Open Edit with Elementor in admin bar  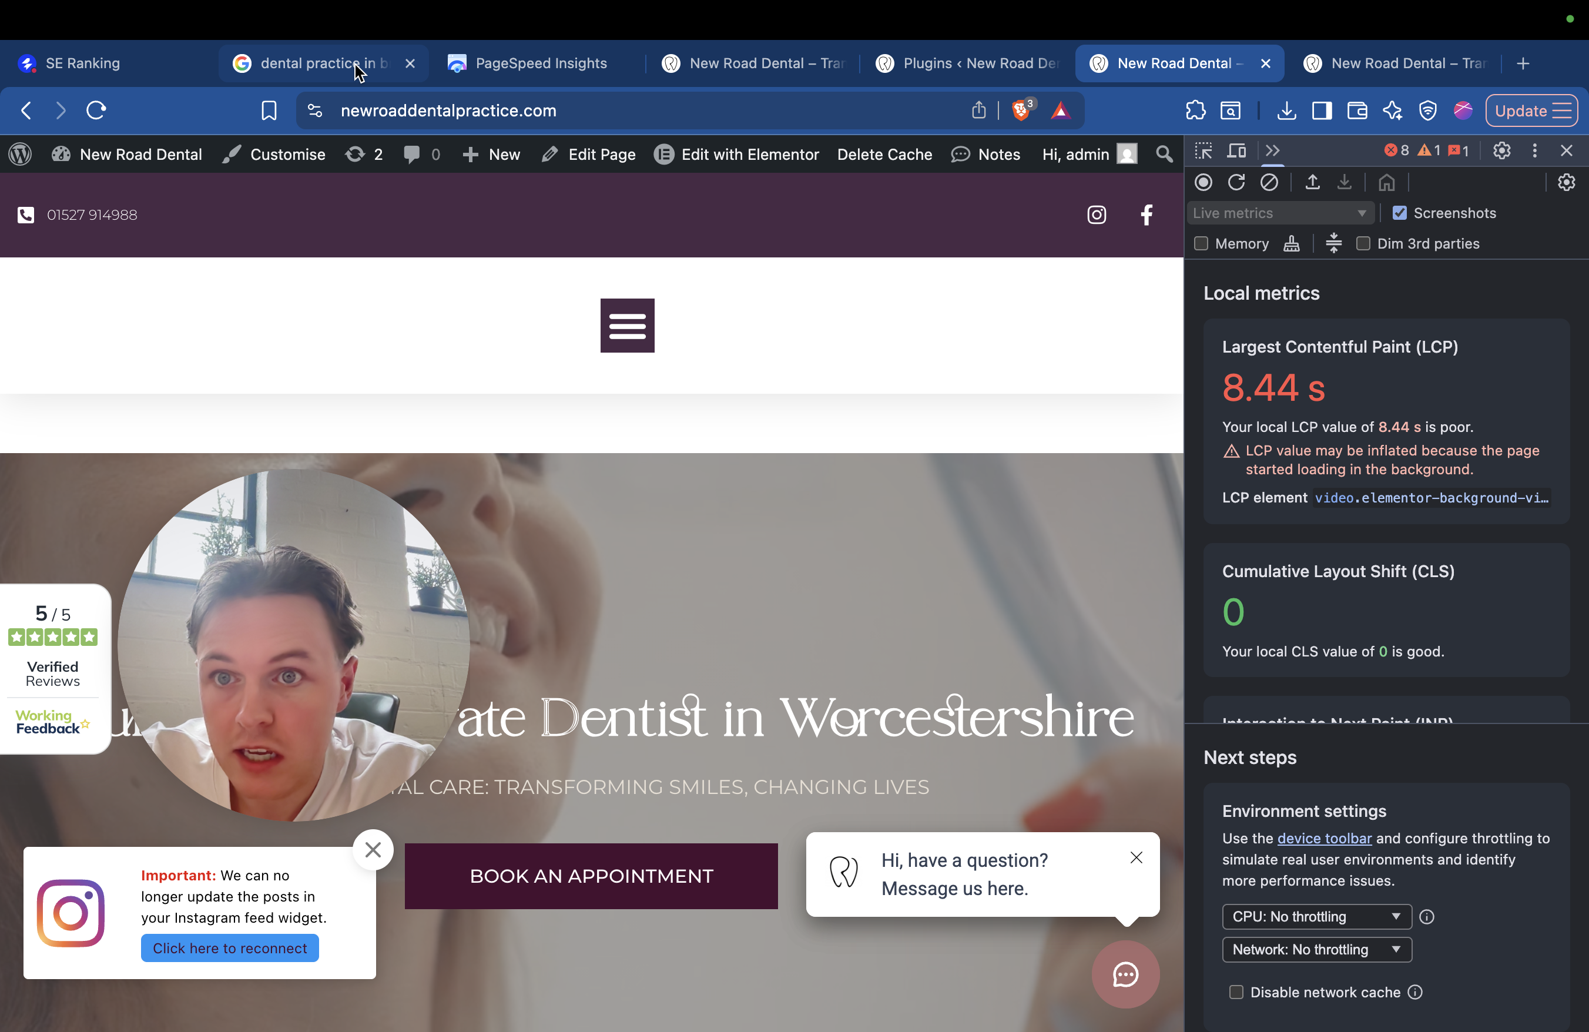[736, 155]
